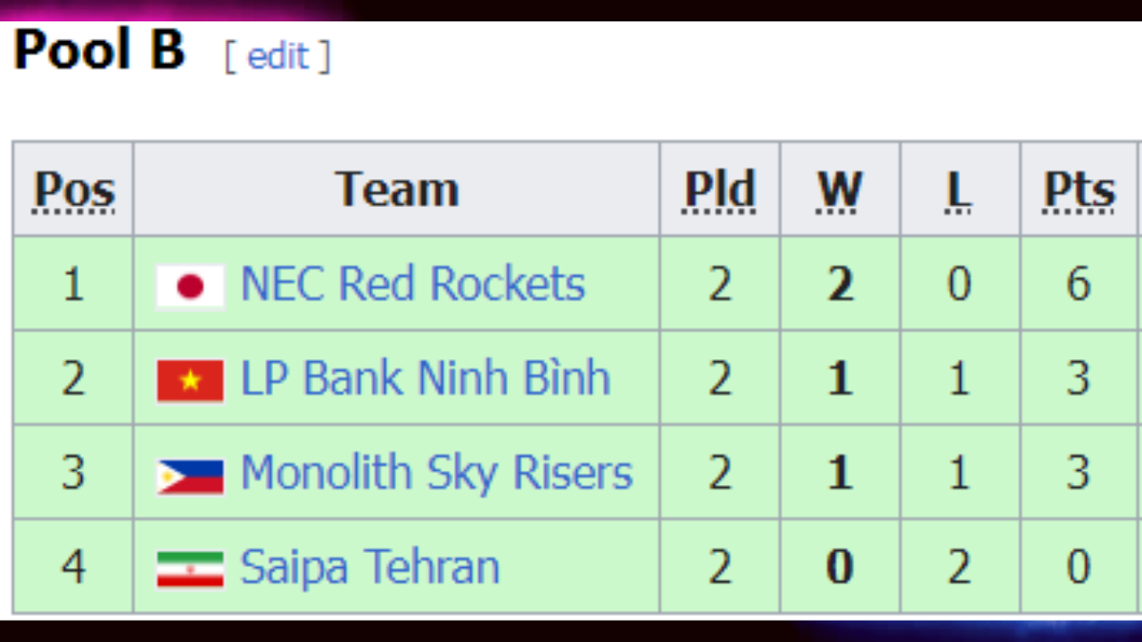Image resolution: width=1142 pixels, height=642 pixels.
Task: Visit the Saipa Tehran team page
Action: click(x=369, y=568)
